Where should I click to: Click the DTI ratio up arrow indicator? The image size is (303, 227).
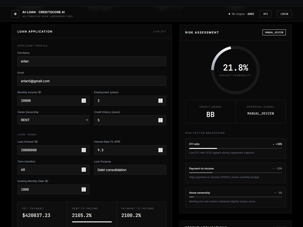point(273,144)
